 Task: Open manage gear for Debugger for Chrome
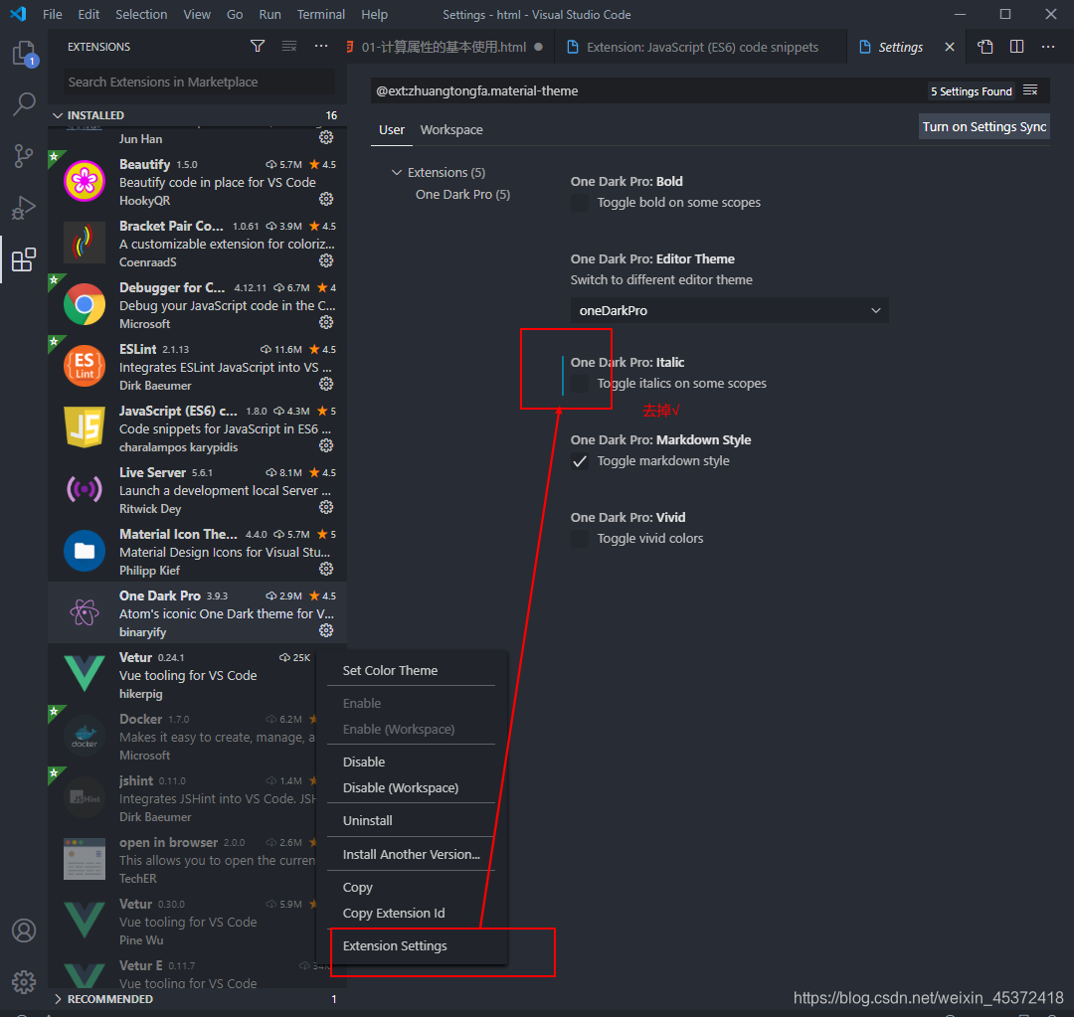click(x=326, y=322)
